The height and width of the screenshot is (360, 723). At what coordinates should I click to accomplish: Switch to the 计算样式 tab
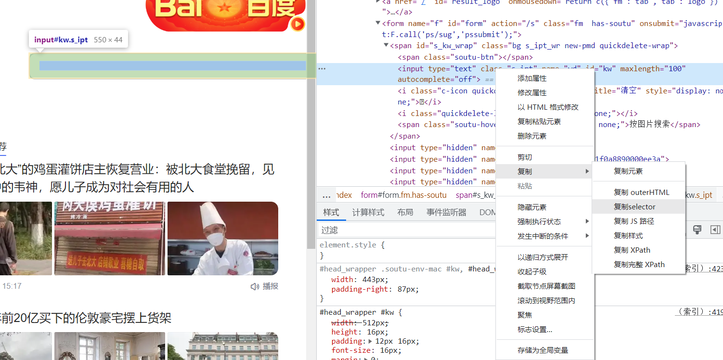coord(368,212)
